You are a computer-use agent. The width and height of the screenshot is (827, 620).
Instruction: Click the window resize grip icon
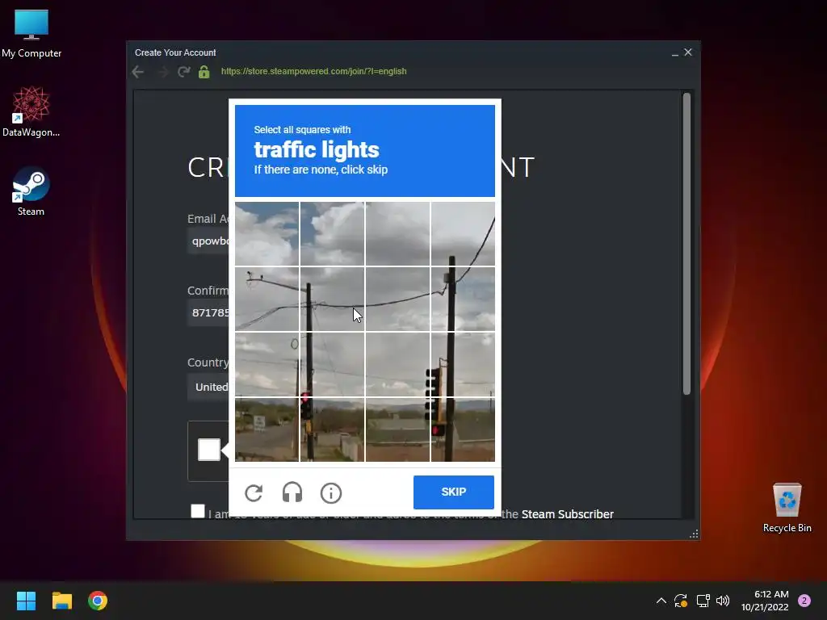[694, 534]
